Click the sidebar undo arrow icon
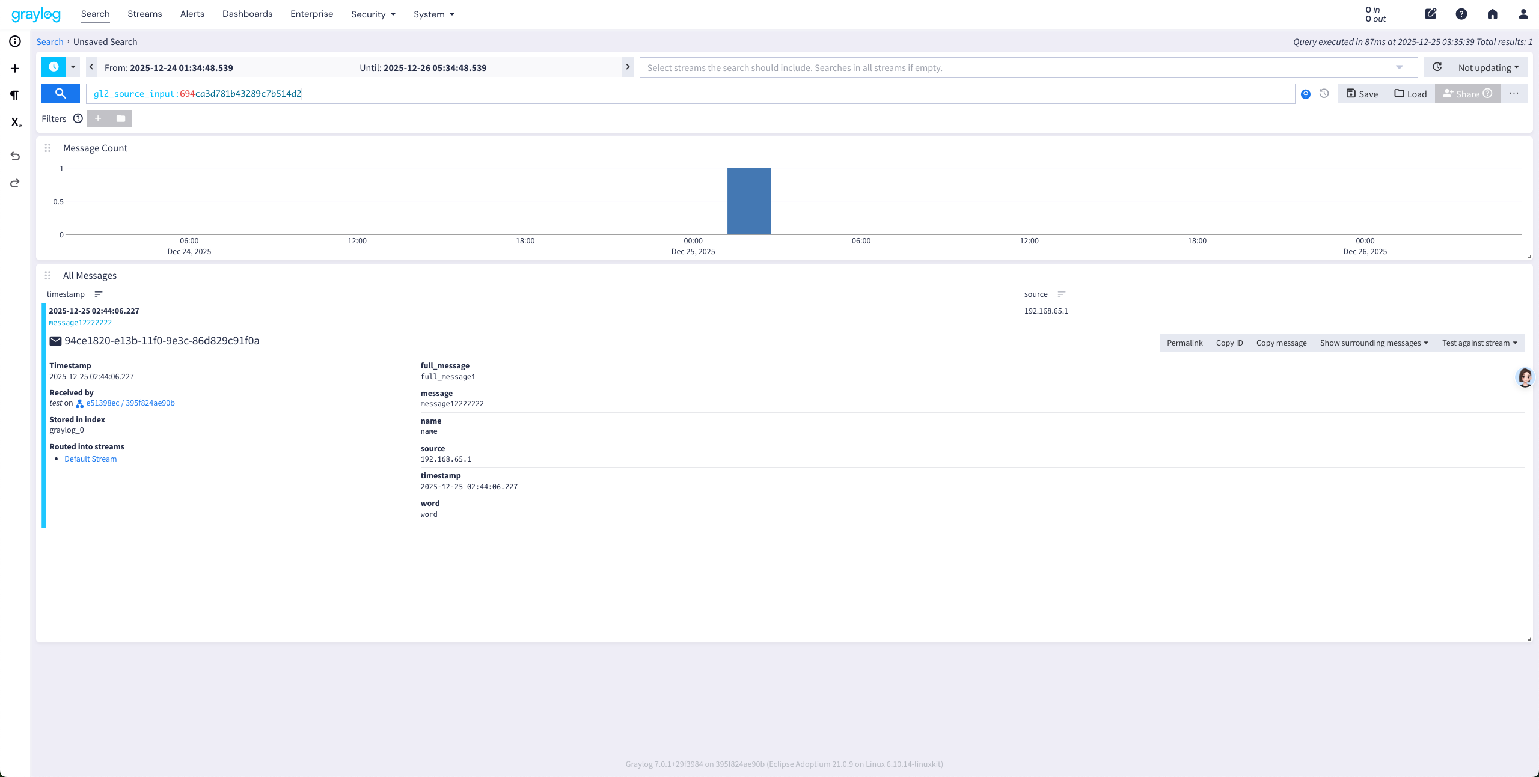The width and height of the screenshot is (1539, 777). [15, 156]
